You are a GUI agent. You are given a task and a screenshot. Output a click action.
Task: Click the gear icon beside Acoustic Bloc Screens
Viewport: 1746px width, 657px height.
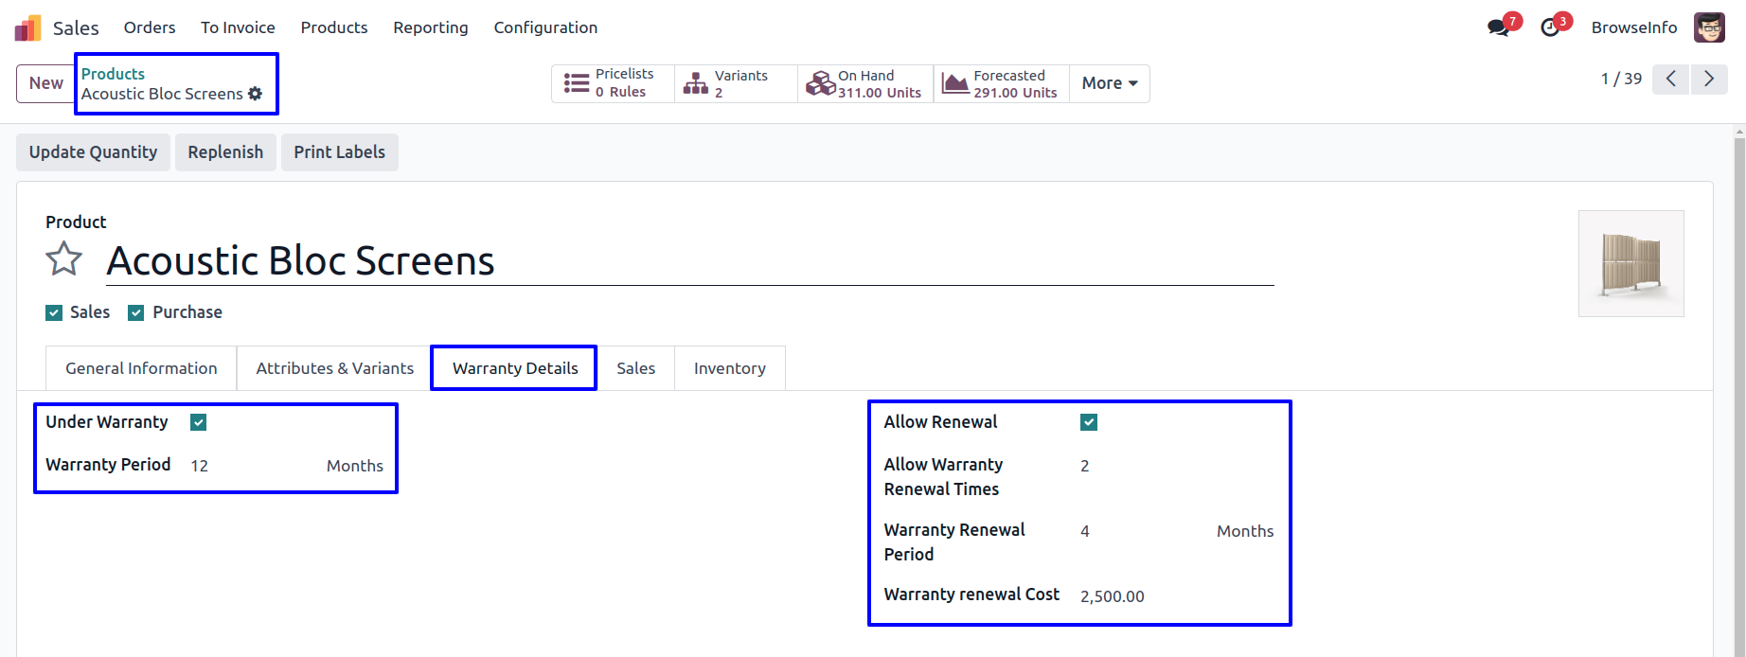coord(255,94)
